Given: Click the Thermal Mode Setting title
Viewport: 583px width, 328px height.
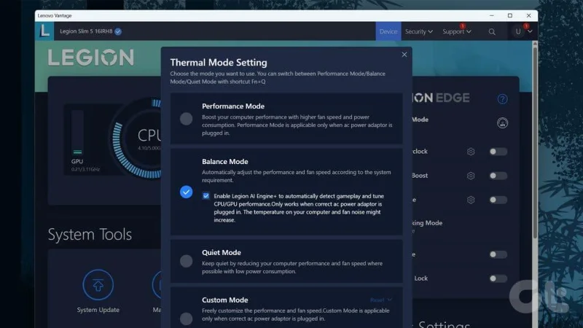Looking at the screenshot, I should coord(219,63).
